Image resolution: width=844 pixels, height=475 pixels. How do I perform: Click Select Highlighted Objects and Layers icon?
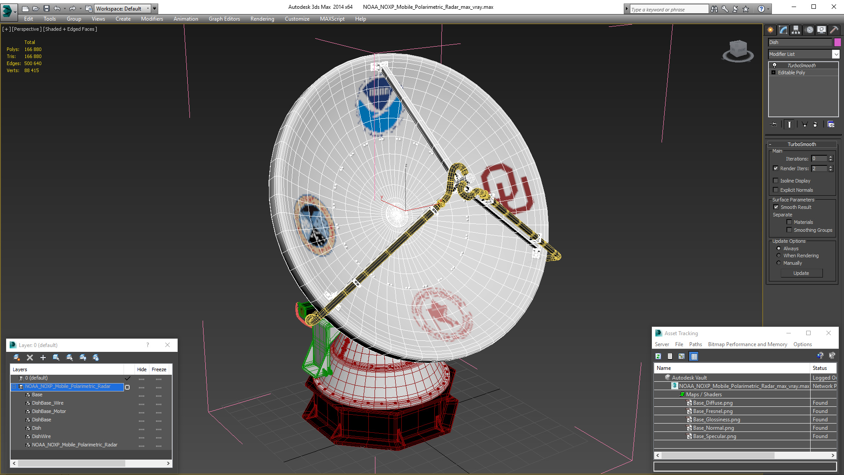point(56,358)
